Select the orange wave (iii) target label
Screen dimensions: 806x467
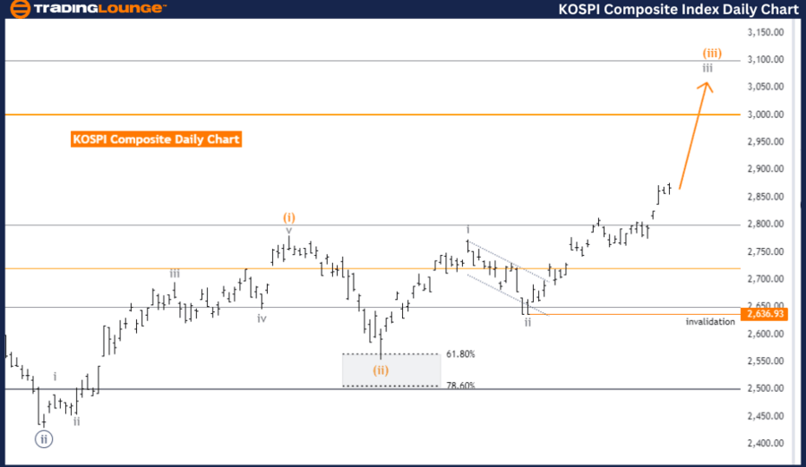(712, 52)
